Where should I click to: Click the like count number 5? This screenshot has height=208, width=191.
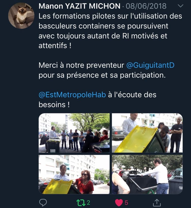126,203
